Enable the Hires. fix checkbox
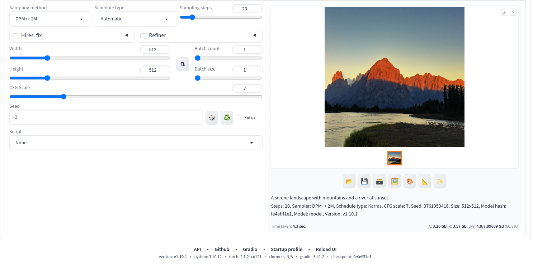 (x=15, y=36)
